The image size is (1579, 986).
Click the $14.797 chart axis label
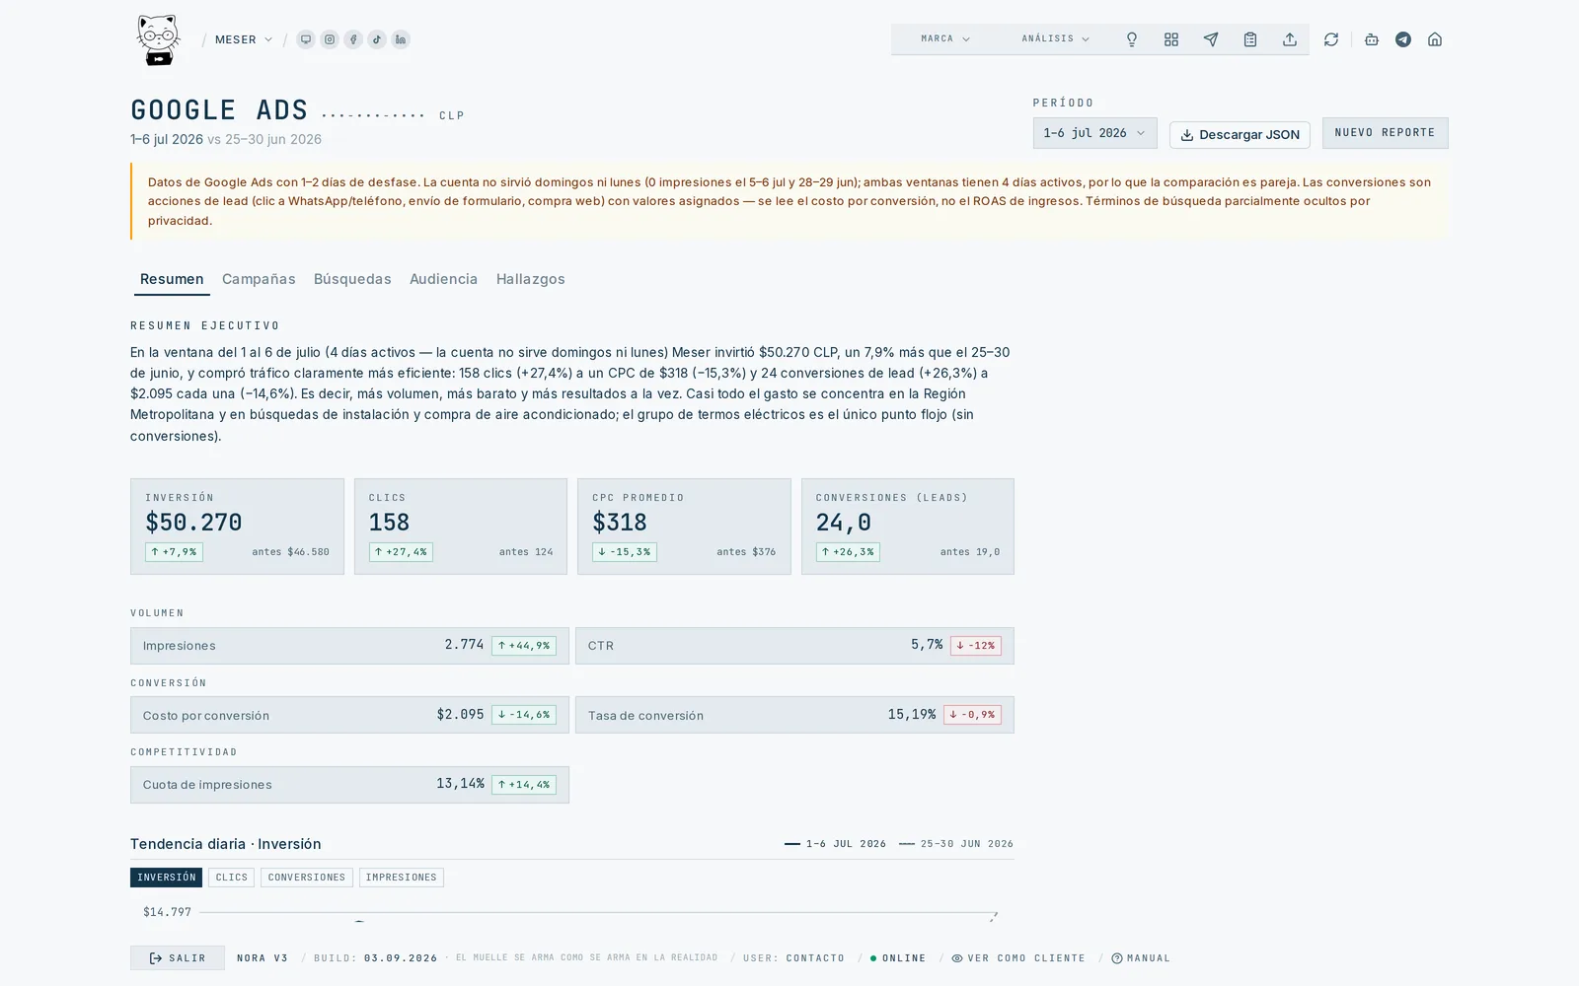tap(167, 912)
